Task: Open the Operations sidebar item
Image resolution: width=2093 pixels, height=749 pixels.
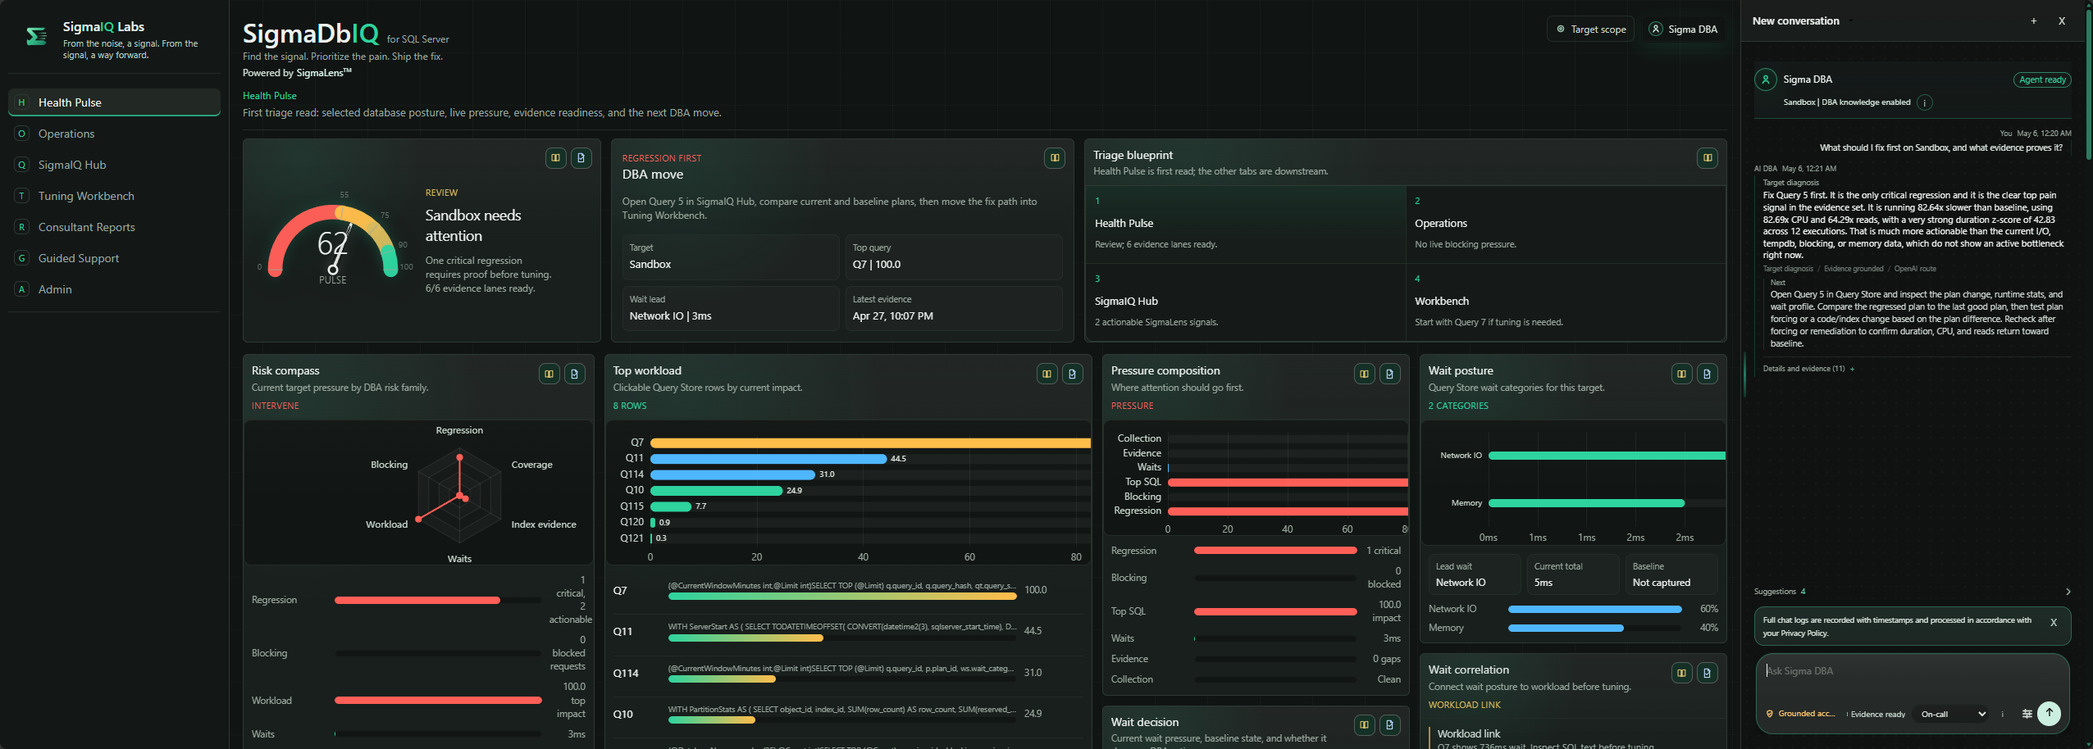Action: click(x=114, y=134)
